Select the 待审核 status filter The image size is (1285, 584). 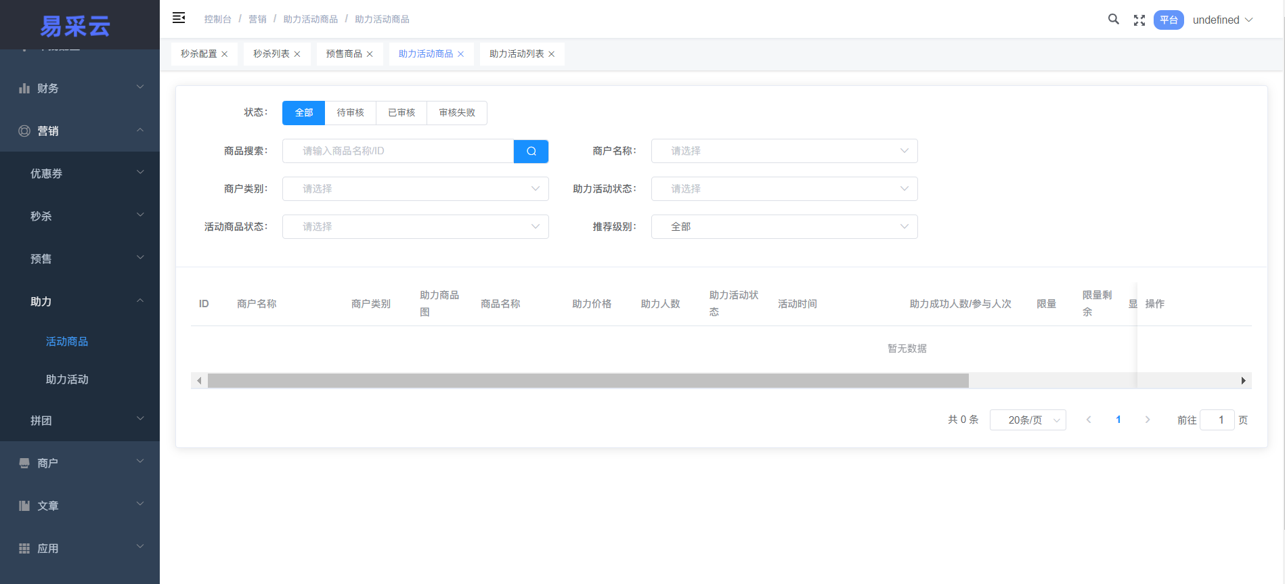click(x=351, y=113)
